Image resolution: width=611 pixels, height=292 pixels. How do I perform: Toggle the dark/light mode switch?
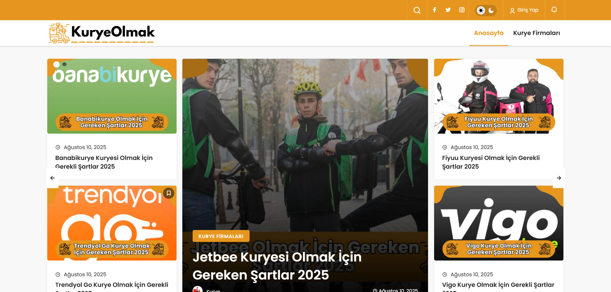(x=486, y=10)
